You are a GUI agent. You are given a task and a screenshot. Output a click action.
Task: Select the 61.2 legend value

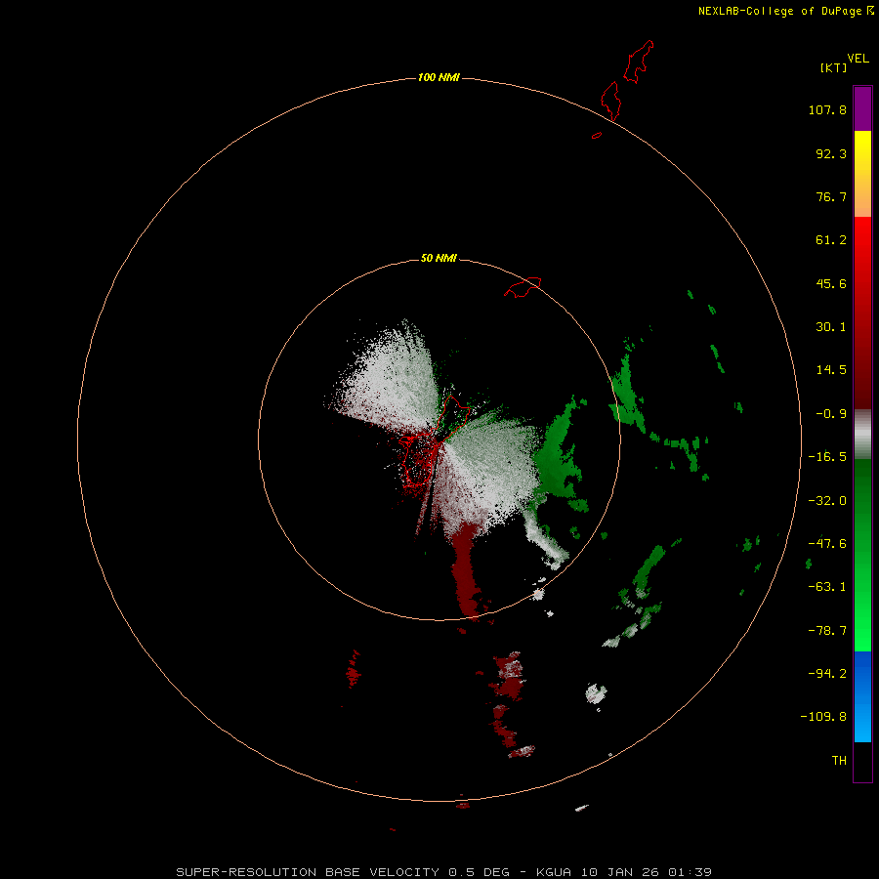pos(831,240)
